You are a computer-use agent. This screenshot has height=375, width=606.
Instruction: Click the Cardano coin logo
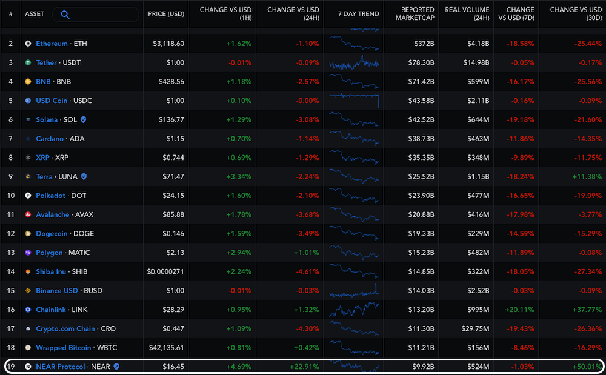pos(28,139)
